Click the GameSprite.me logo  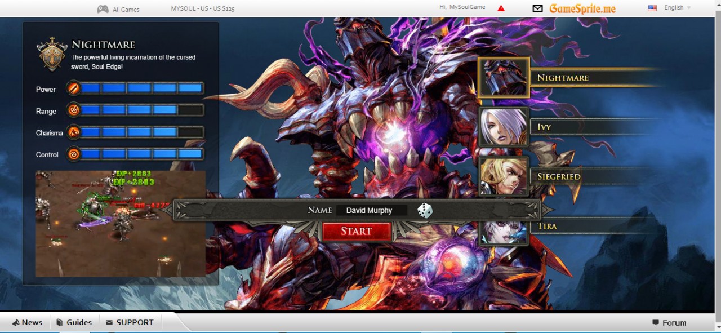pyautogui.click(x=582, y=8)
